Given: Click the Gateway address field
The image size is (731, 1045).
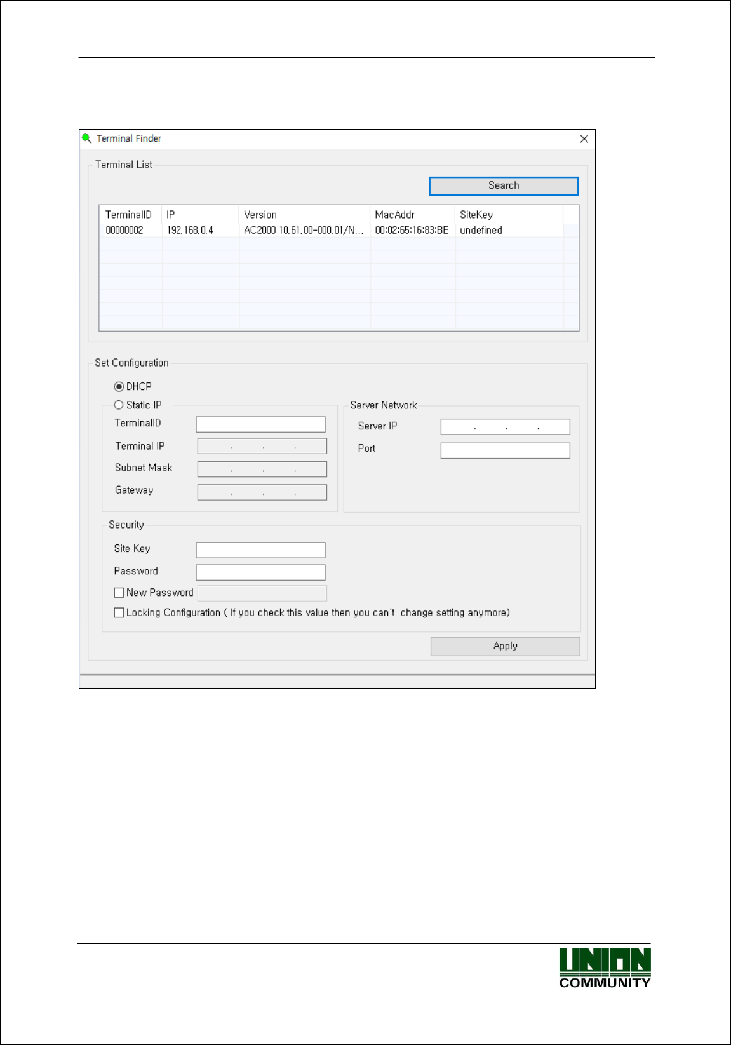Looking at the screenshot, I should pos(262,492).
